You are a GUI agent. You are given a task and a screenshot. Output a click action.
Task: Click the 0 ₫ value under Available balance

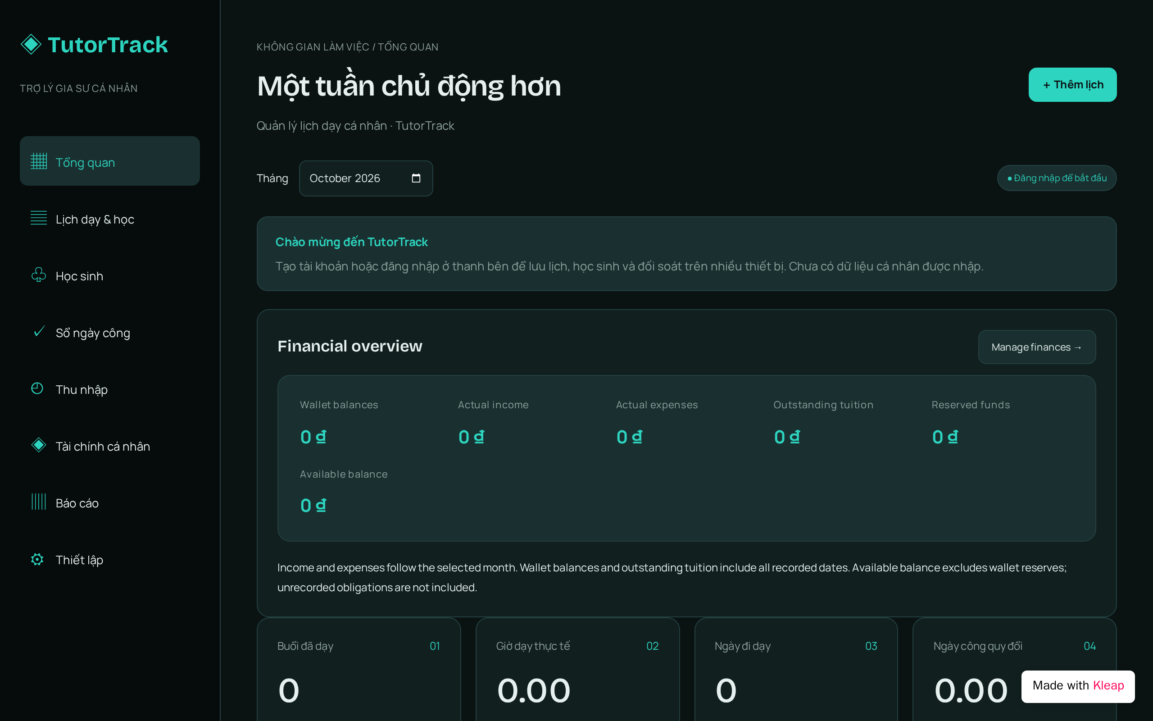coord(313,506)
